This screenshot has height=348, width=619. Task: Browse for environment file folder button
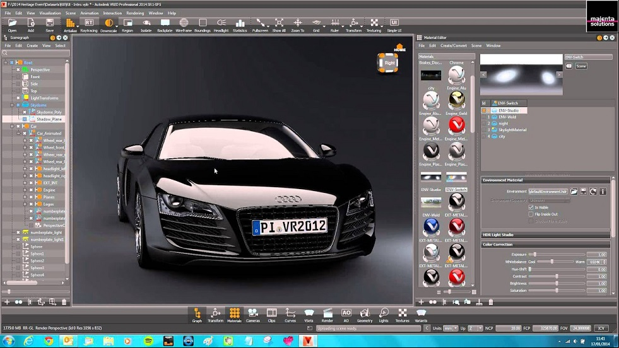574,192
